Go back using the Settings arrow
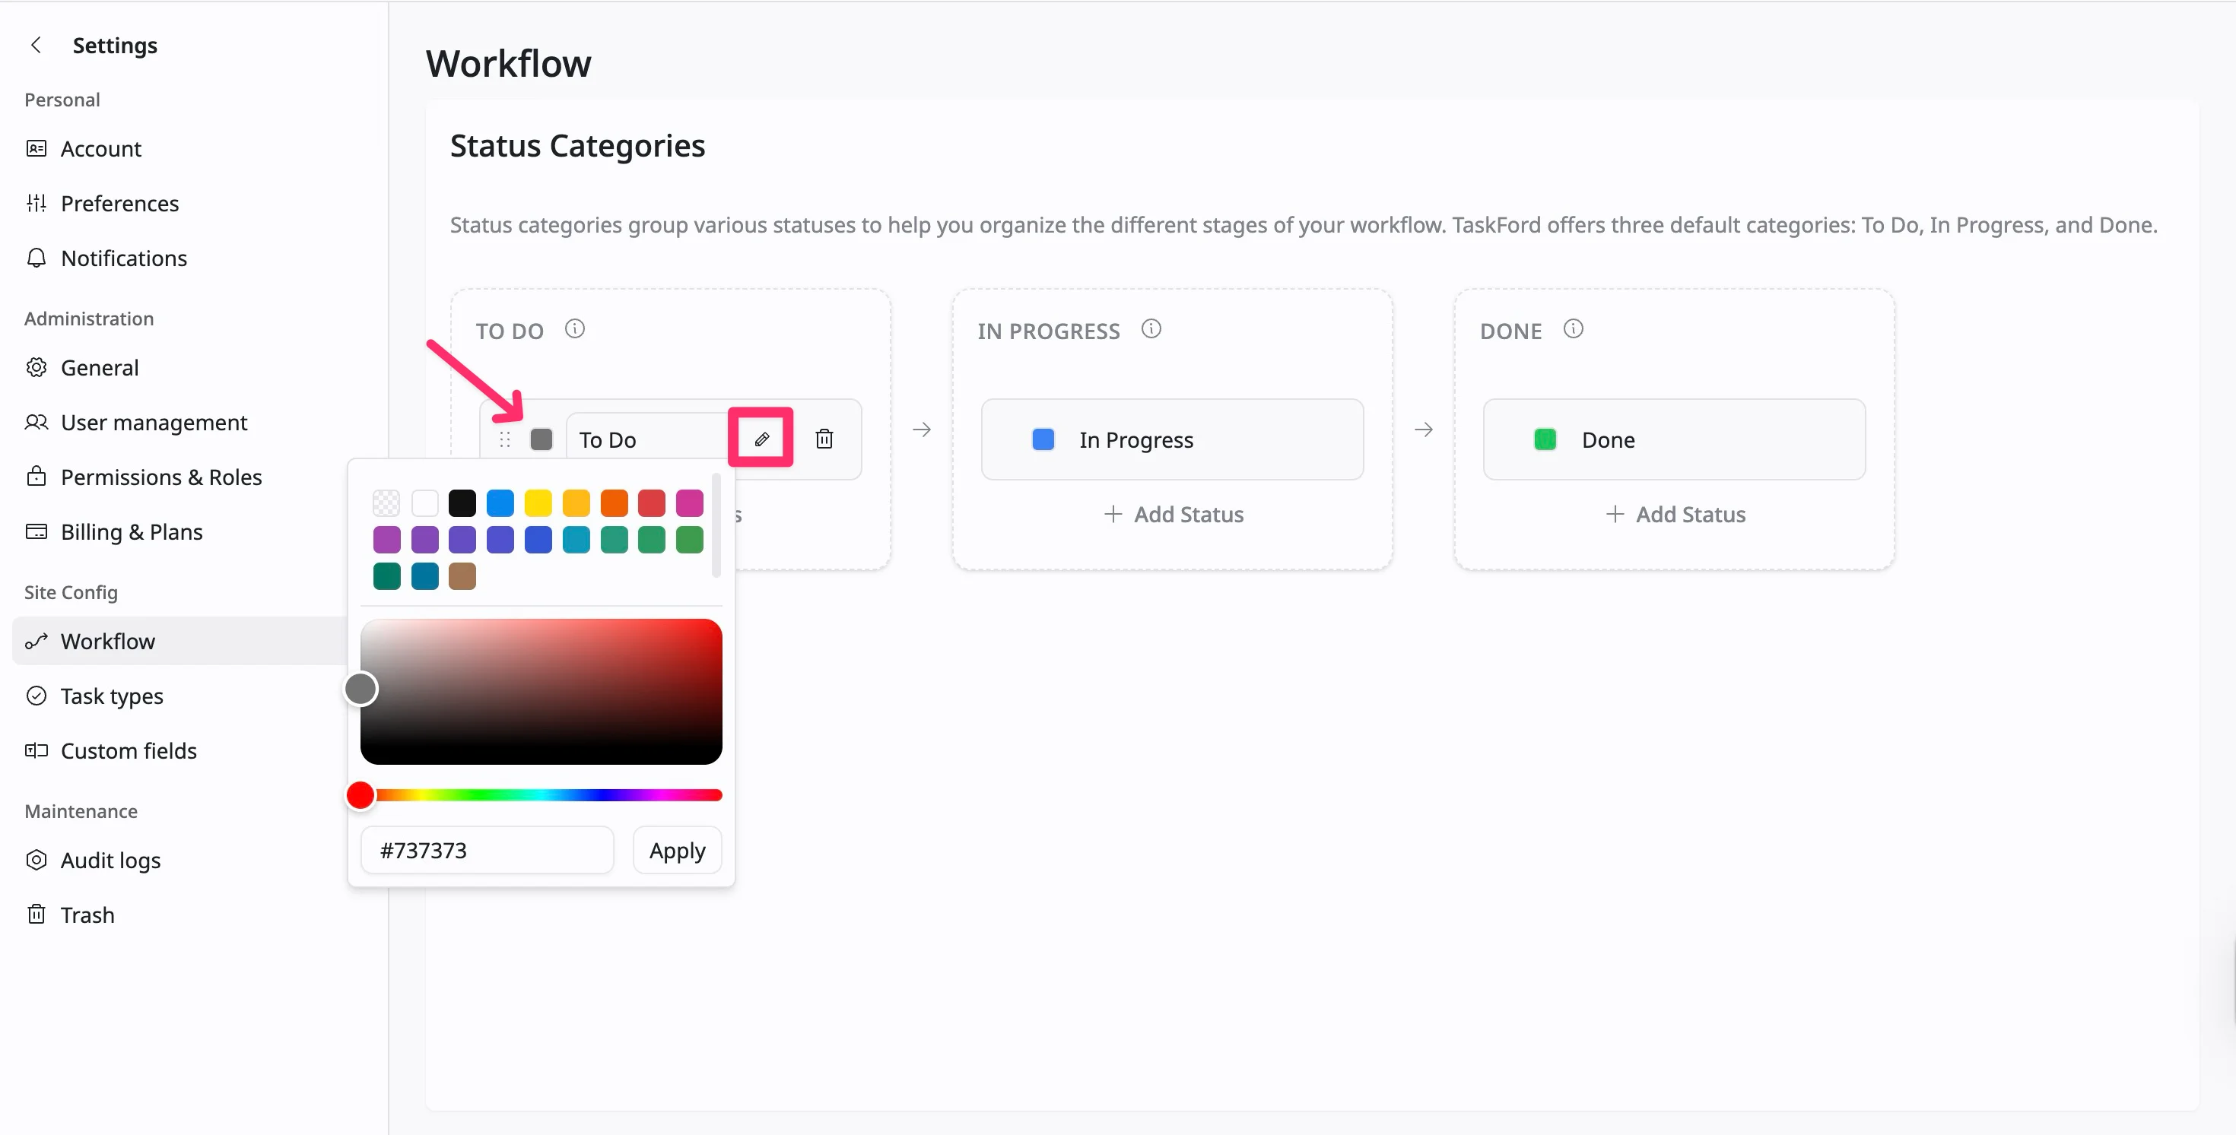Viewport: 2236px width, 1135px height. (36, 45)
